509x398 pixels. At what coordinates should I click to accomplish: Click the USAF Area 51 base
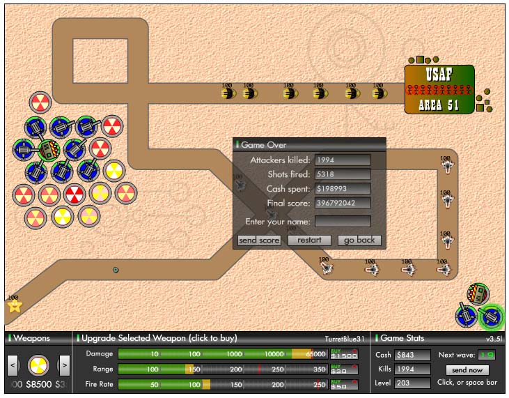(439, 89)
